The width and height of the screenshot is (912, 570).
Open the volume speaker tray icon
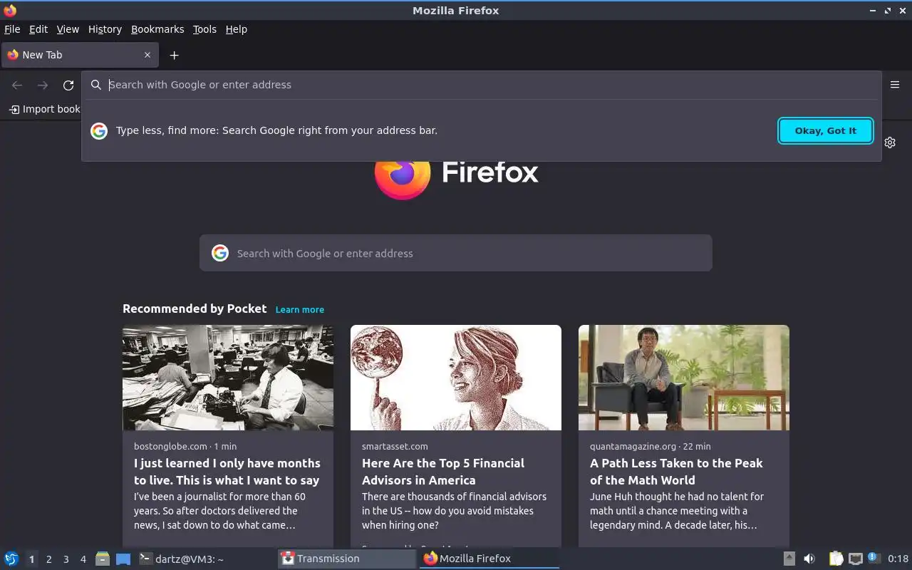point(809,559)
